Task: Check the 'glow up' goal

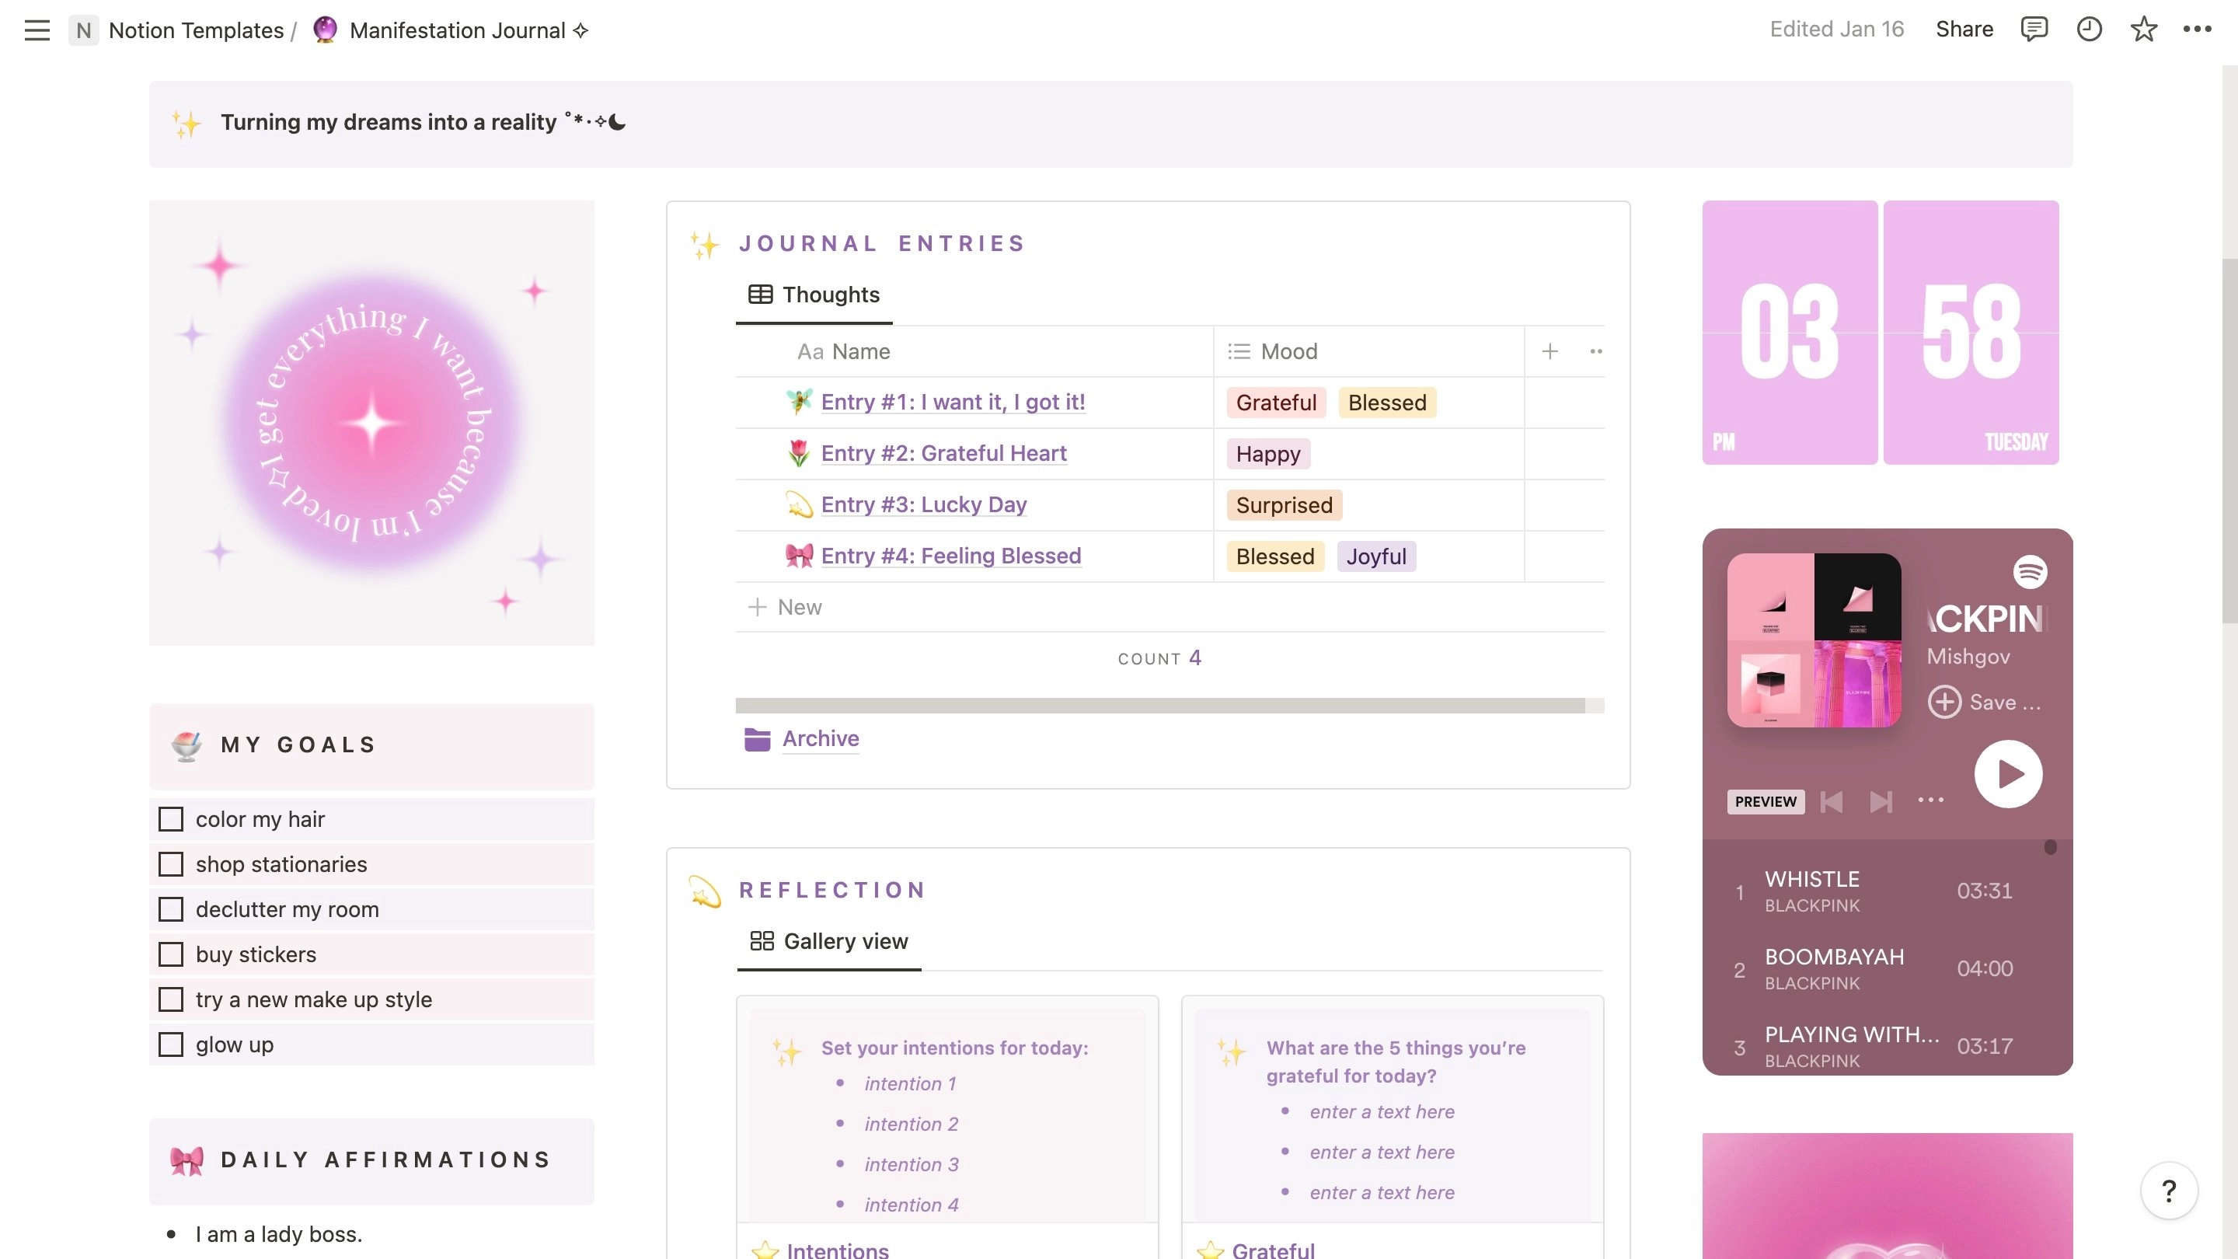Action: click(171, 1045)
